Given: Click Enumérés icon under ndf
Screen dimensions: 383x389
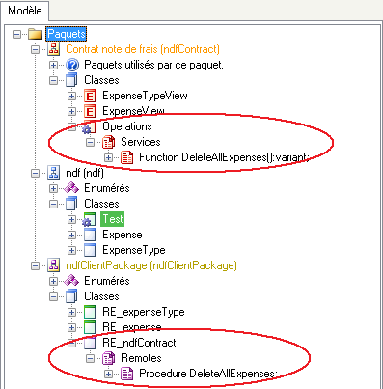Looking at the screenshot, I should [71, 188].
